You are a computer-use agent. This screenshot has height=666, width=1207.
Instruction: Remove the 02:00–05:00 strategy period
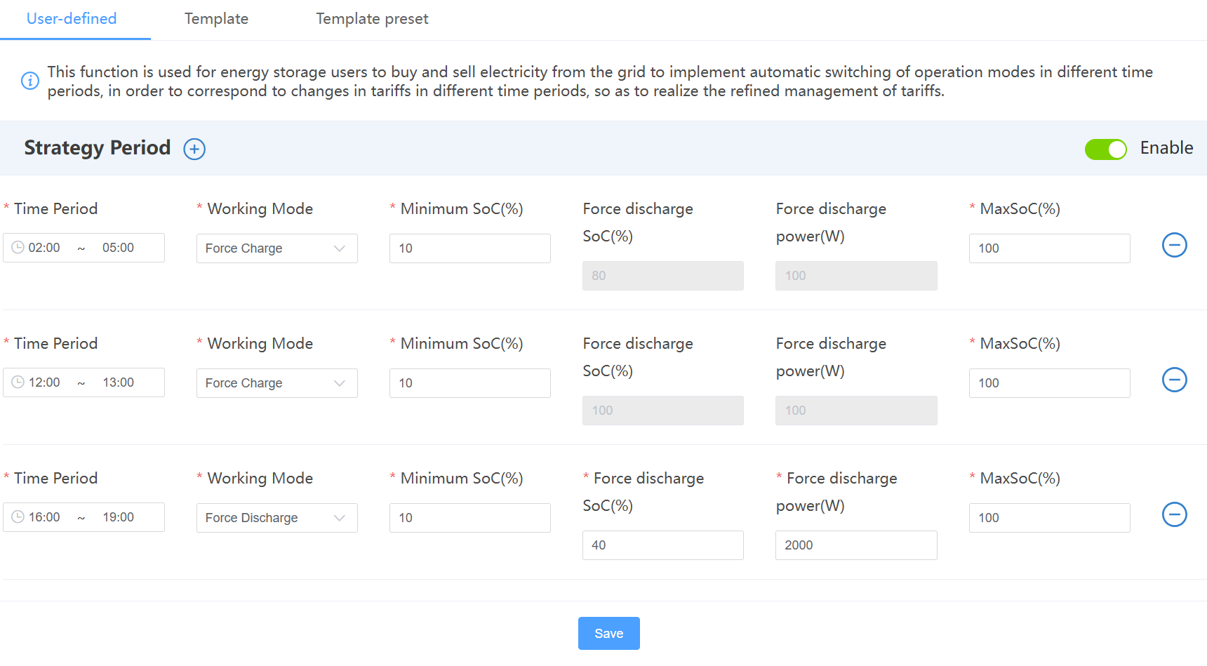click(x=1174, y=245)
